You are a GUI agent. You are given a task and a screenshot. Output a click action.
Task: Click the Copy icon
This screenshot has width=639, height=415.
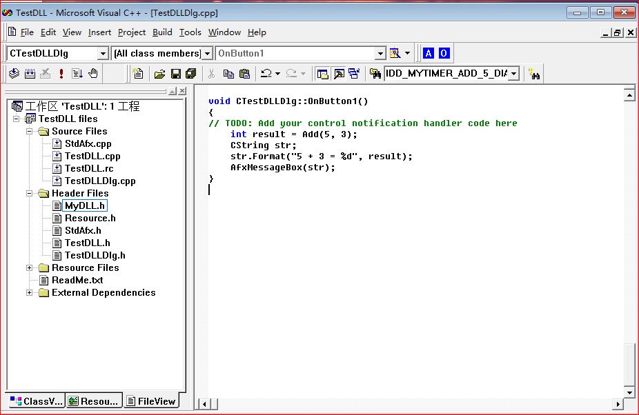coord(228,74)
